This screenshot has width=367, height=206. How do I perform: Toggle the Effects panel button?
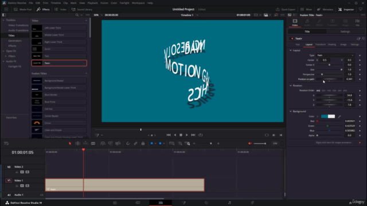[43, 9]
